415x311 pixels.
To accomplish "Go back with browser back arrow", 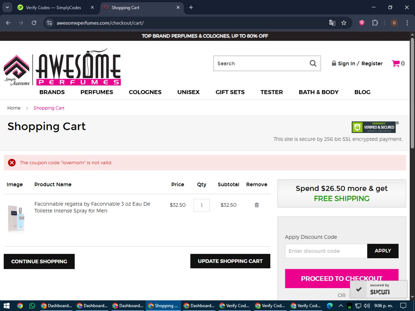I will tap(8, 23).
